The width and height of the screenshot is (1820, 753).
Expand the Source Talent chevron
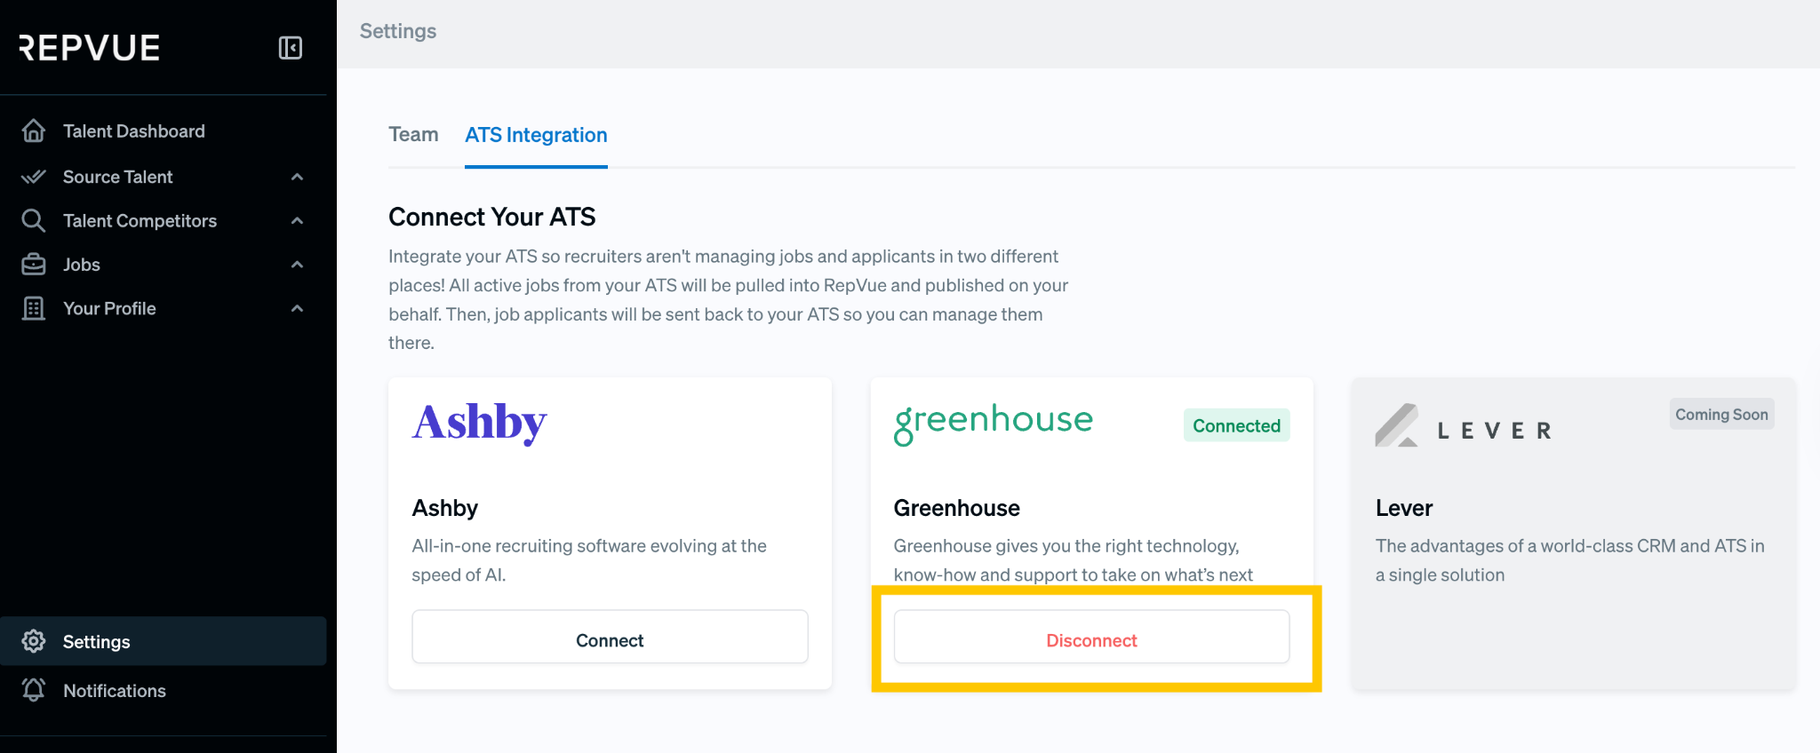[298, 177]
